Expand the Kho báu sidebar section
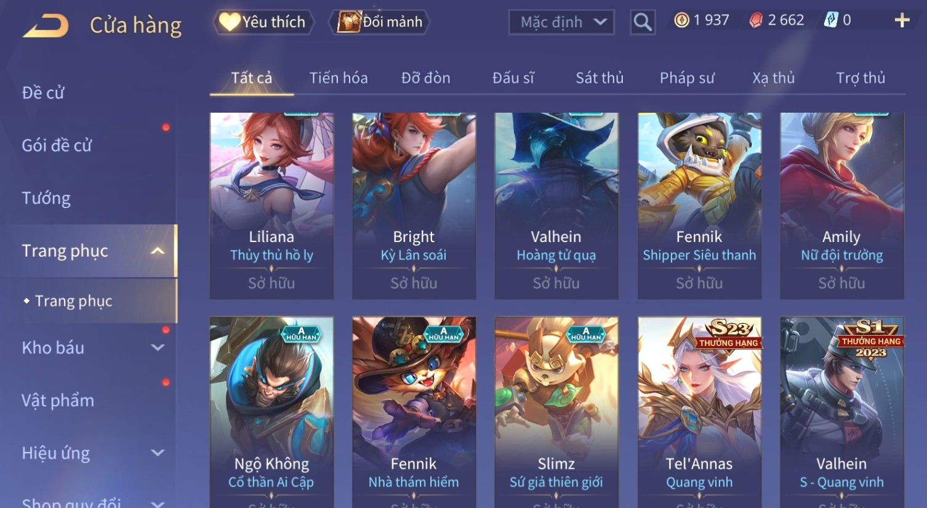927x508 pixels. [x=158, y=347]
